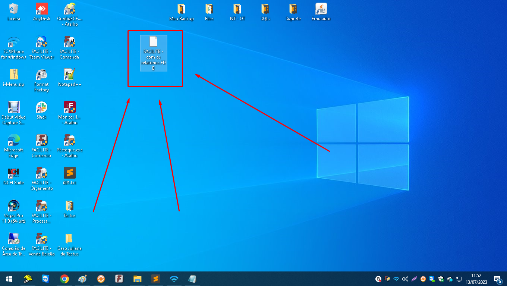Image resolution: width=507 pixels, height=286 pixels.
Task: Select FACILITE - Team Viewer desktop shortcut
Action: point(41,48)
